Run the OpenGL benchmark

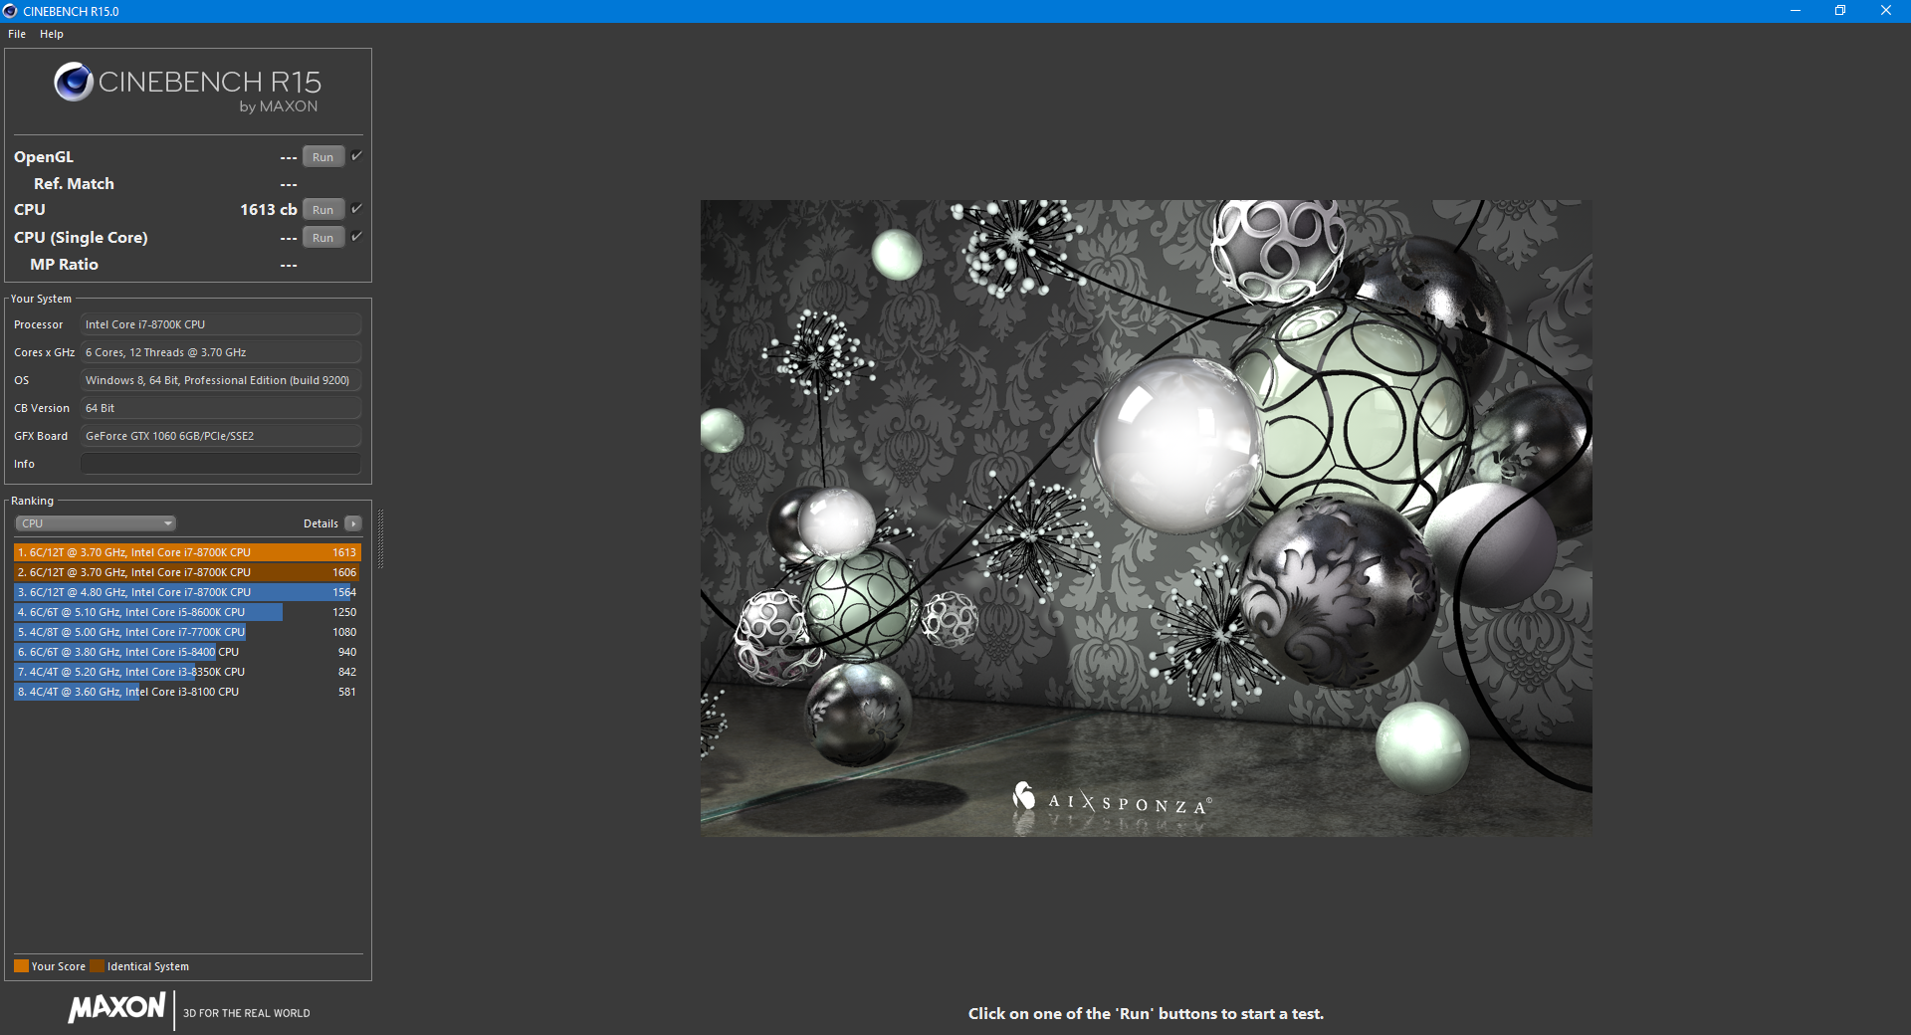coord(323,157)
